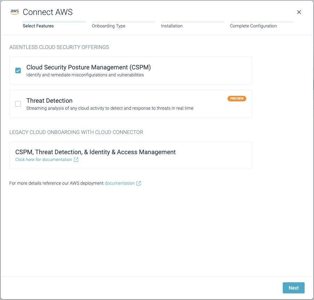
Task: Enable the Threat Detection checkbox
Action: click(x=18, y=104)
